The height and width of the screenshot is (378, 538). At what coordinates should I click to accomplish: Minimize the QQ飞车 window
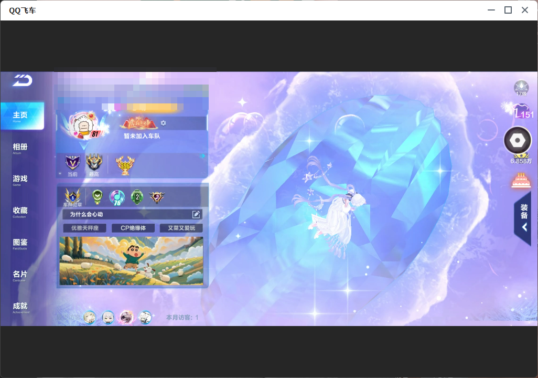491,10
